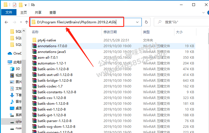
Task: Open the 文件 ribbon tab
Action: 9,12
